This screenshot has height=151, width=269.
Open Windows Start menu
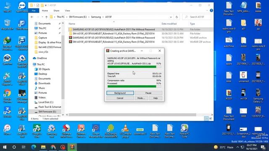tap(5, 147)
